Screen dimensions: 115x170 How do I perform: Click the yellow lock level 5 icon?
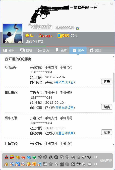point(29,164)
